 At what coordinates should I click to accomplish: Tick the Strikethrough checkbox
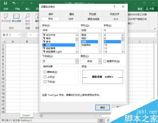pyautogui.click(x=45, y=72)
